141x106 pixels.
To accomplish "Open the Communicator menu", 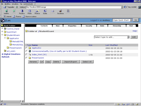I will pos(28,4).
